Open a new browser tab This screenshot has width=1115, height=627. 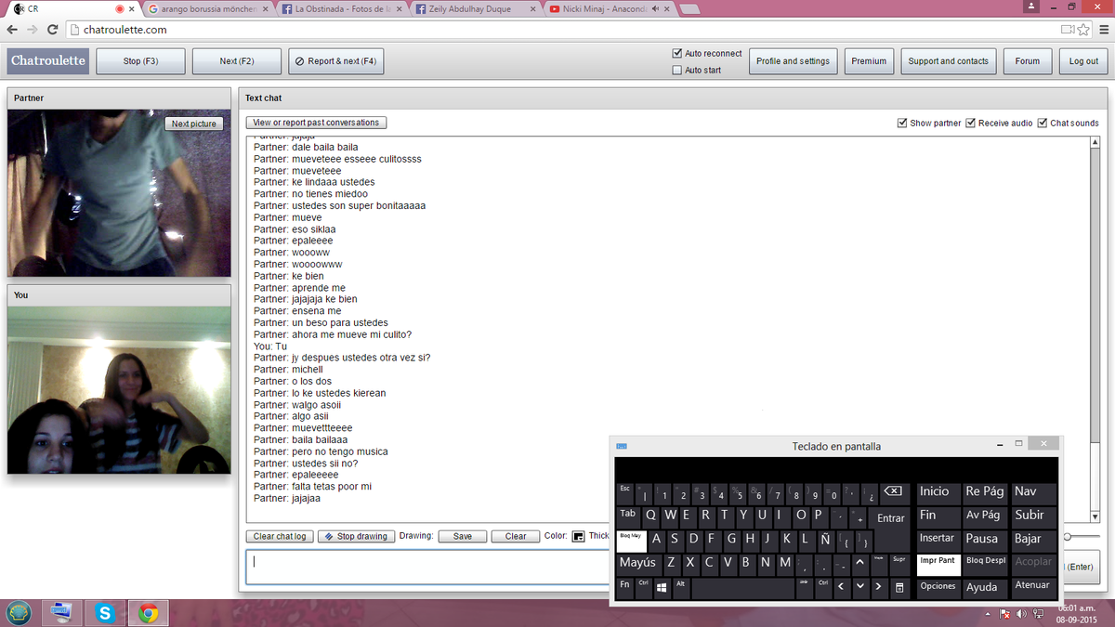691,9
